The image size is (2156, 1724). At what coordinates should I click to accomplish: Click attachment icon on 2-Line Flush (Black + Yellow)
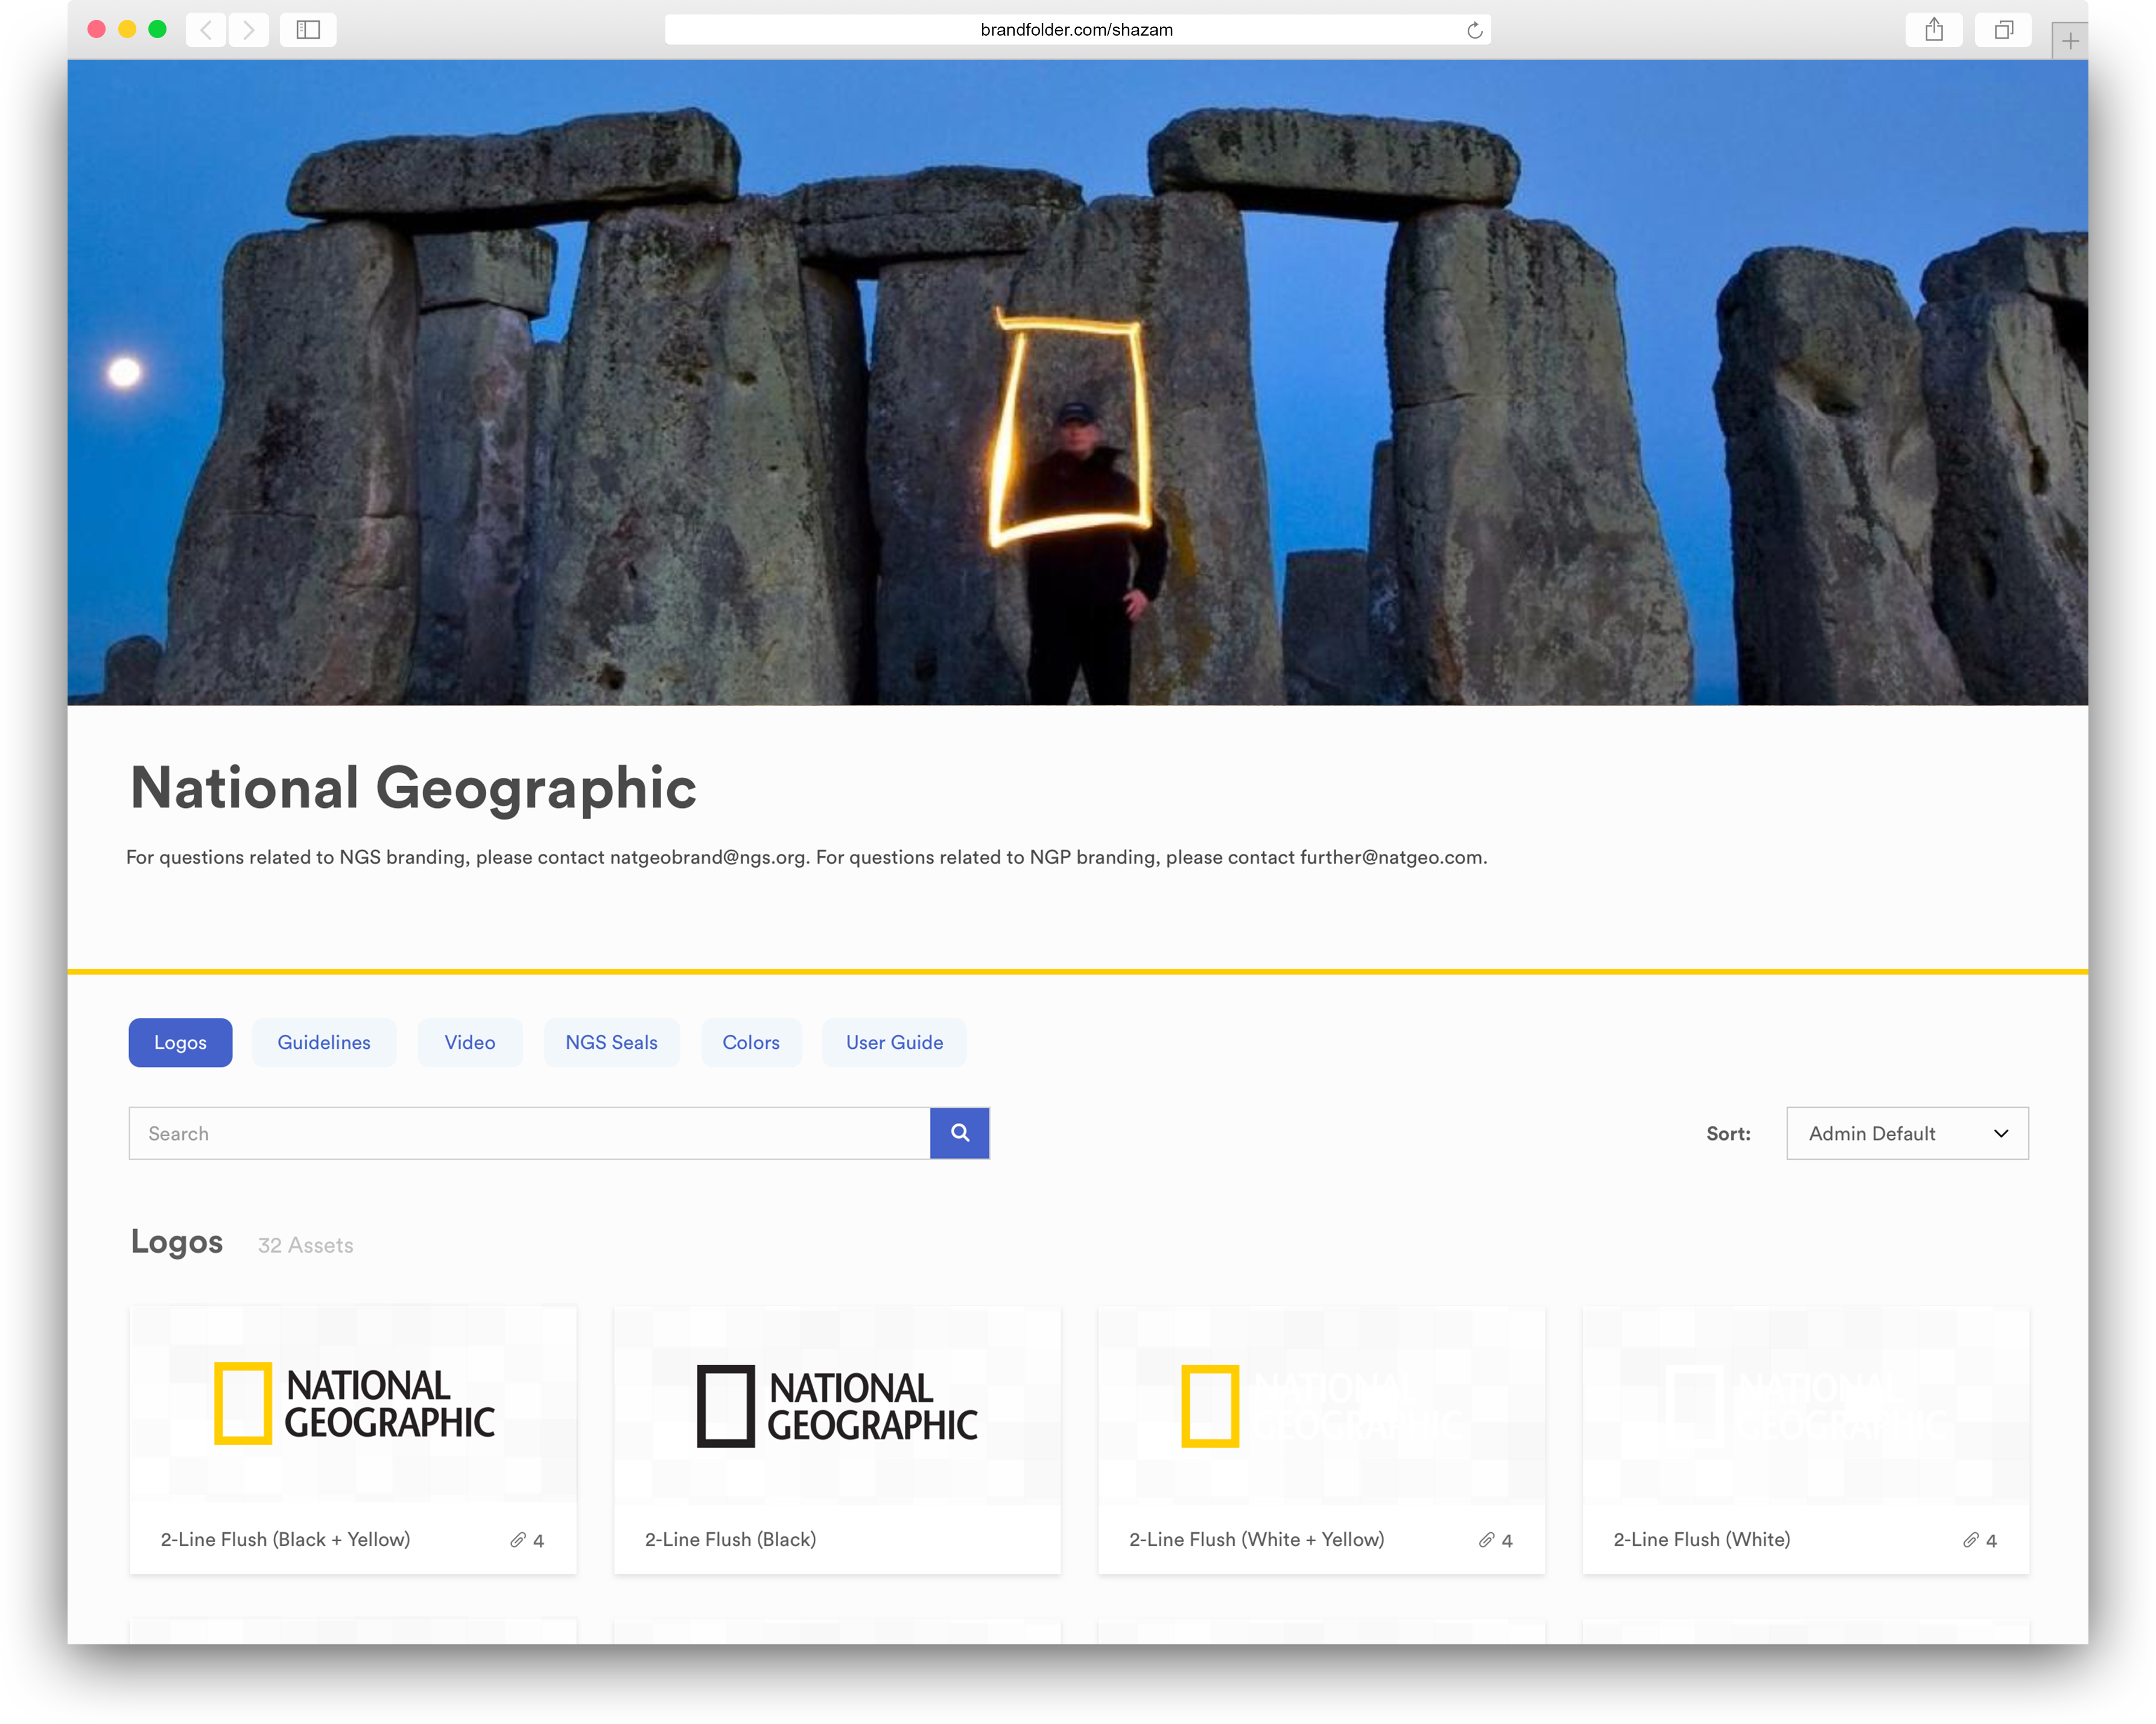[518, 1540]
